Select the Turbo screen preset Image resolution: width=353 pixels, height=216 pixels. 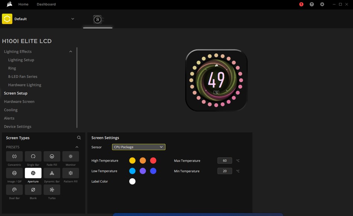tap(52, 190)
